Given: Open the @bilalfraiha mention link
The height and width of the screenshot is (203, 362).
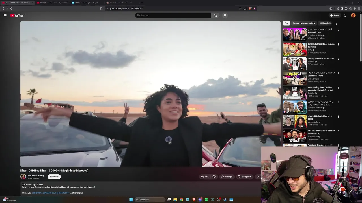Looking at the screenshot, I should coord(37,193).
